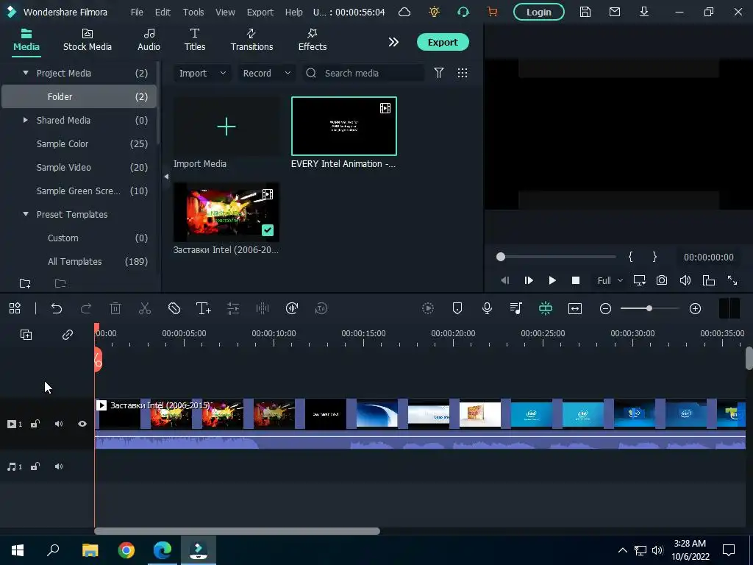Viewport: 753px width, 565px height.
Task: Mute audio track 1
Action: point(59,466)
